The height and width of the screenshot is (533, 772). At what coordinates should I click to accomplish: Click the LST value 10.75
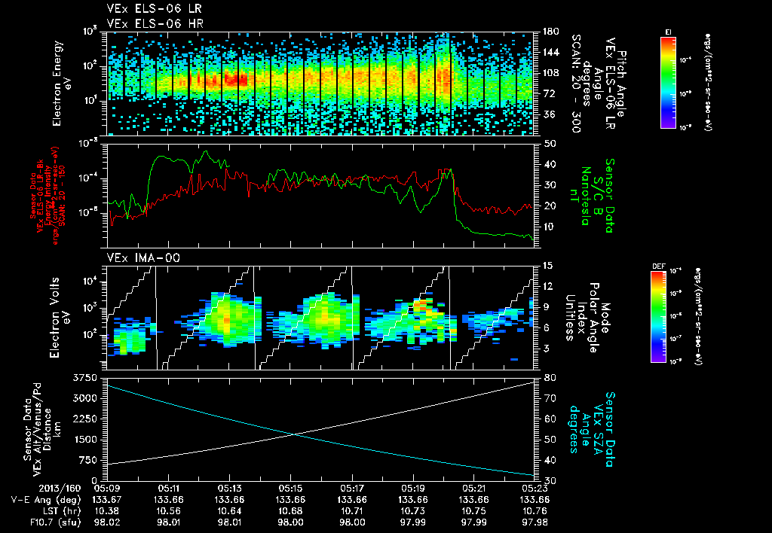pos(474,511)
